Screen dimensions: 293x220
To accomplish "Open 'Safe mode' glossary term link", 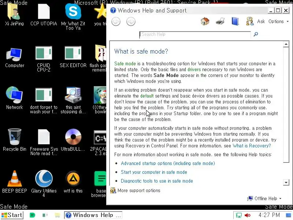I will point(125,63).
